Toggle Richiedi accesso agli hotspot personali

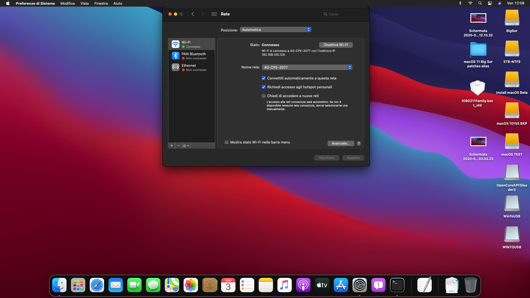(x=264, y=87)
